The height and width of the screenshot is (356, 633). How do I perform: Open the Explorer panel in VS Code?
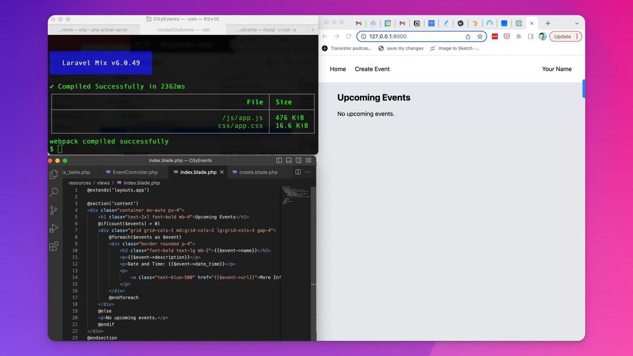[x=53, y=175]
